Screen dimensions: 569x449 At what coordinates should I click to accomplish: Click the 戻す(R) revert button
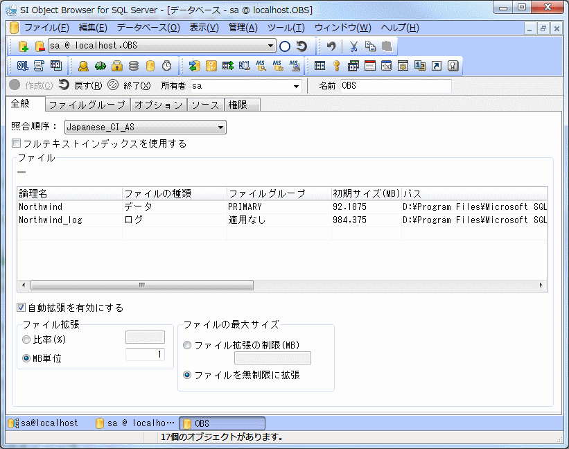tap(80, 86)
